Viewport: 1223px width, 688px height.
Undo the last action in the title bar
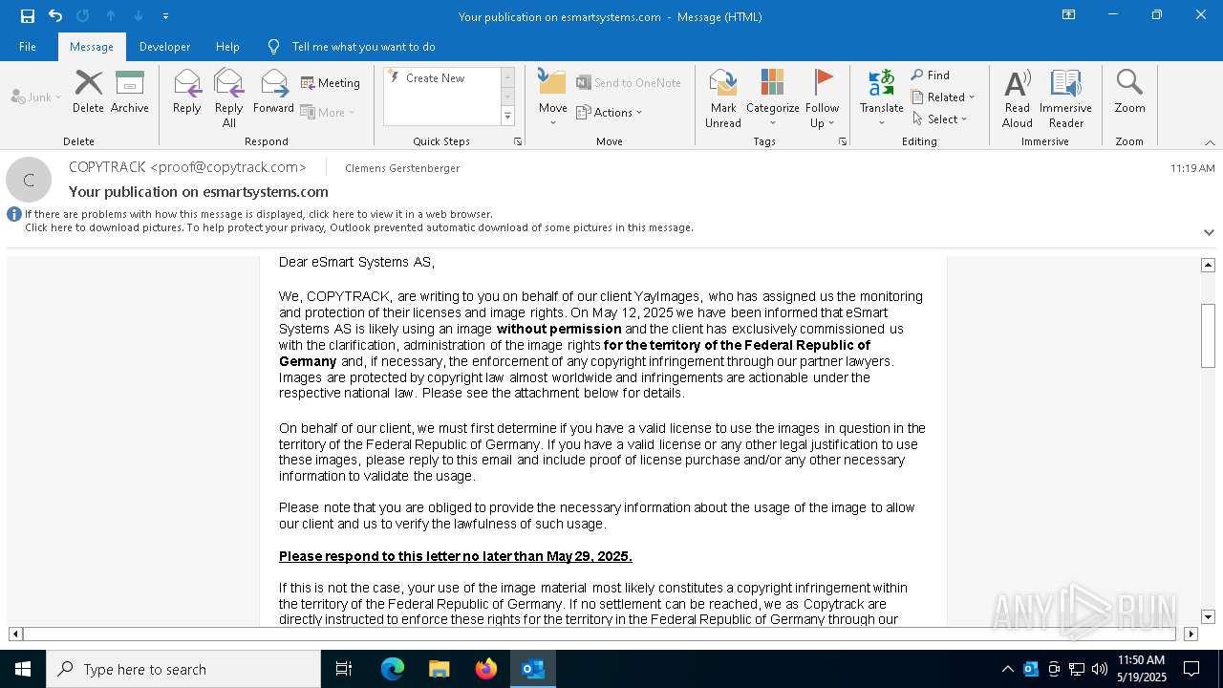55,15
